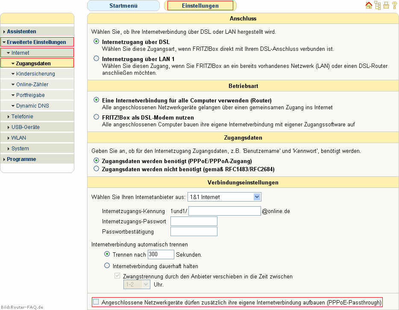Viewport: 399px width, 310px height.
Task: Open the Internetanbieter dropdown
Action: pos(224,197)
